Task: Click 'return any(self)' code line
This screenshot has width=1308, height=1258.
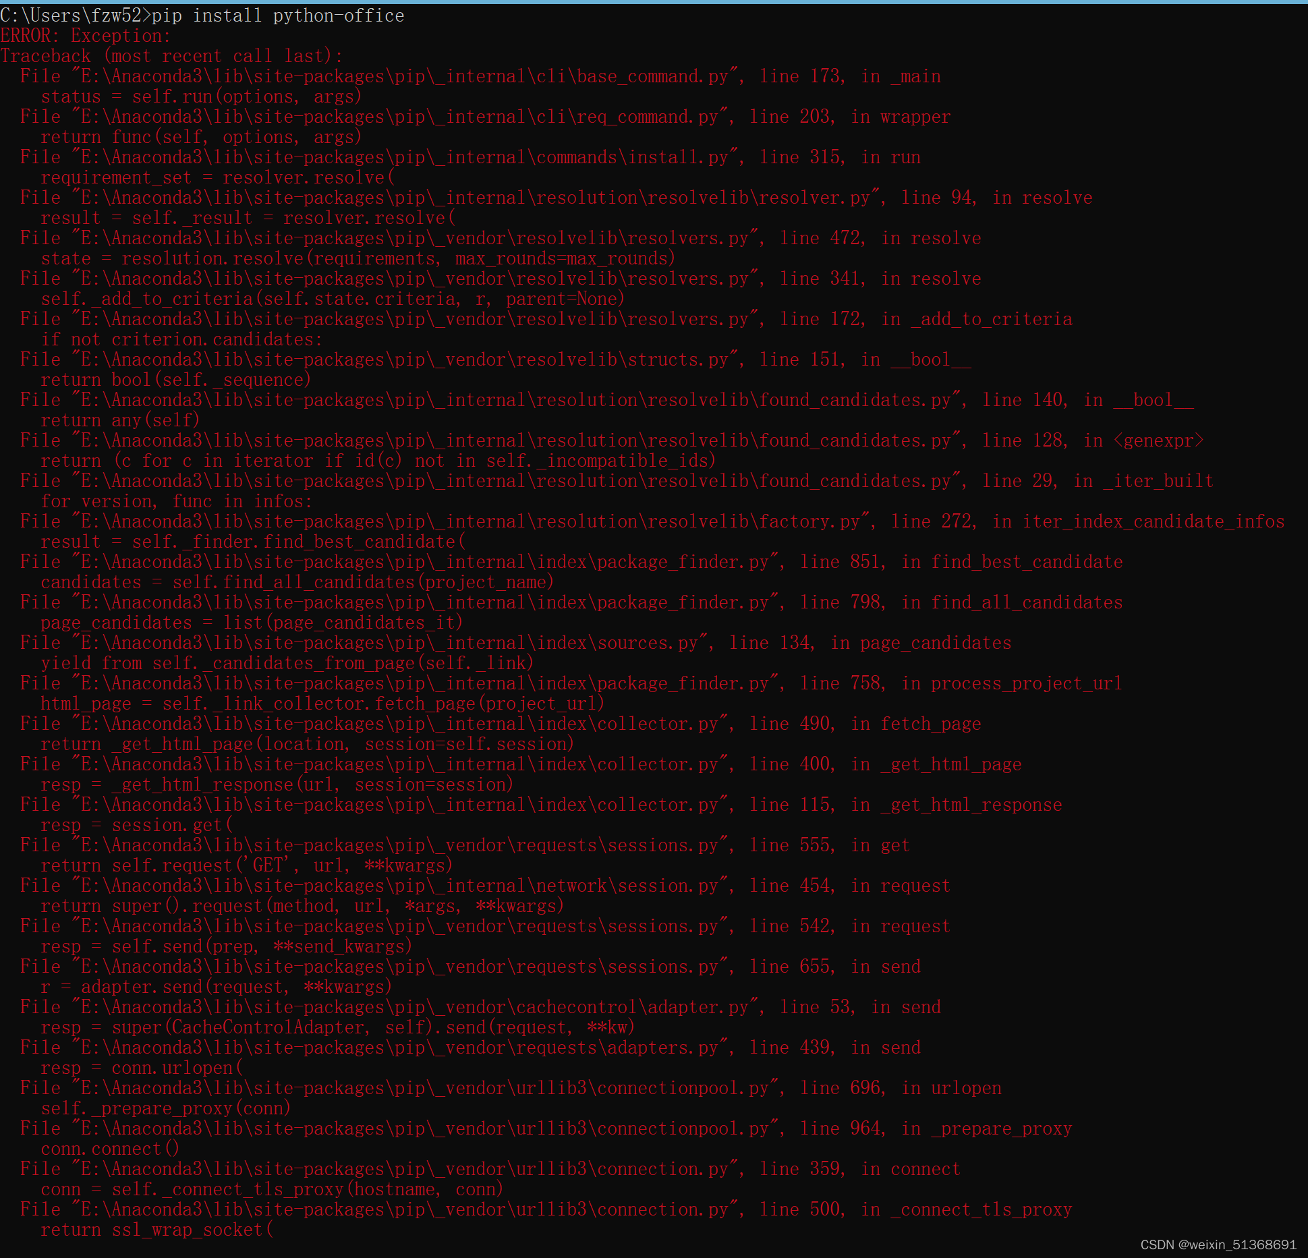Action: (120, 420)
